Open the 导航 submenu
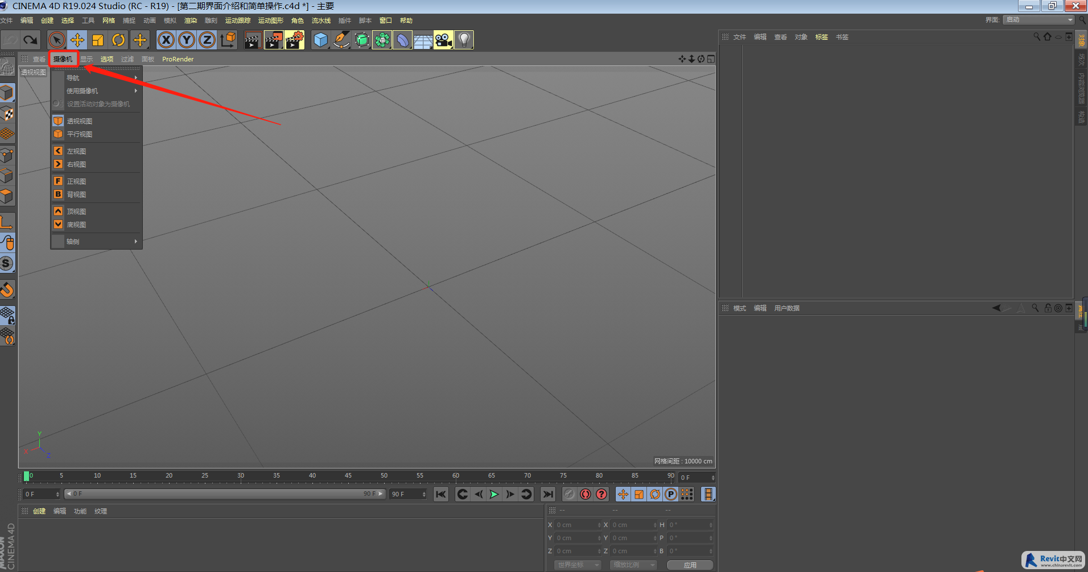 click(x=96, y=78)
